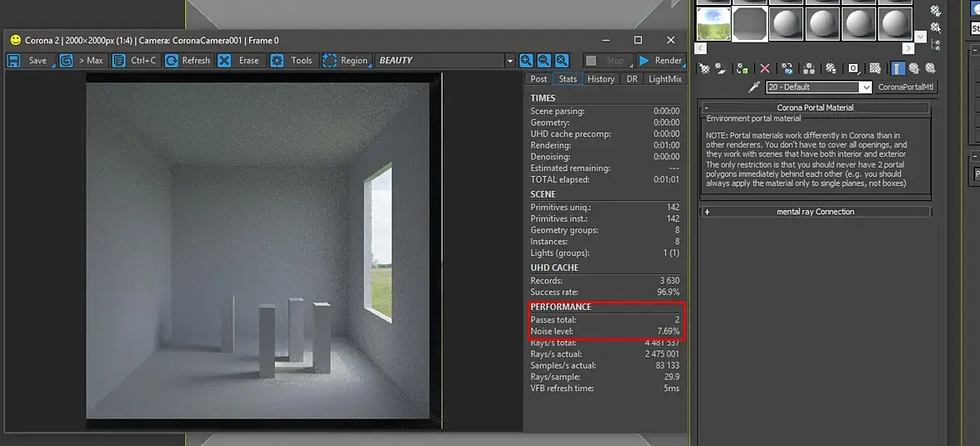980x446 pixels.
Task: Open Material/Map Navigator icon
Action: [936, 44]
